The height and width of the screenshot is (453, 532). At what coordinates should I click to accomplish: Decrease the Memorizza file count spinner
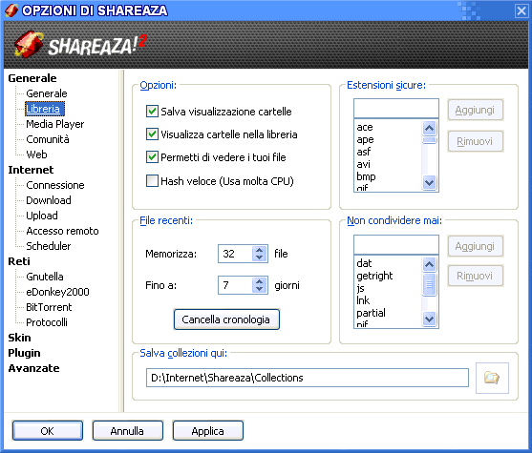(x=260, y=257)
